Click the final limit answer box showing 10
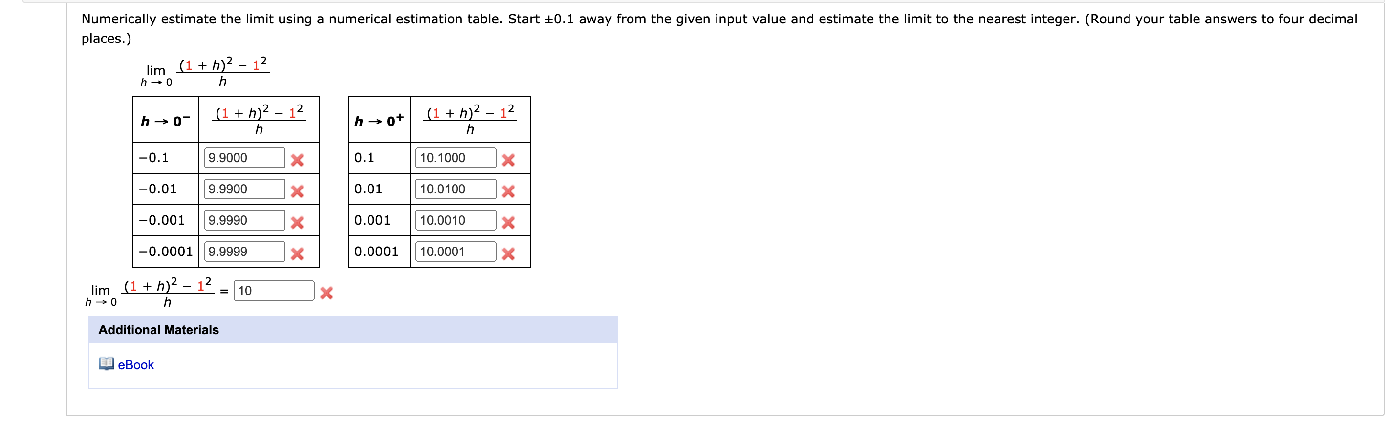Viewport: 1390px width, 421px height. pos(274,291)
